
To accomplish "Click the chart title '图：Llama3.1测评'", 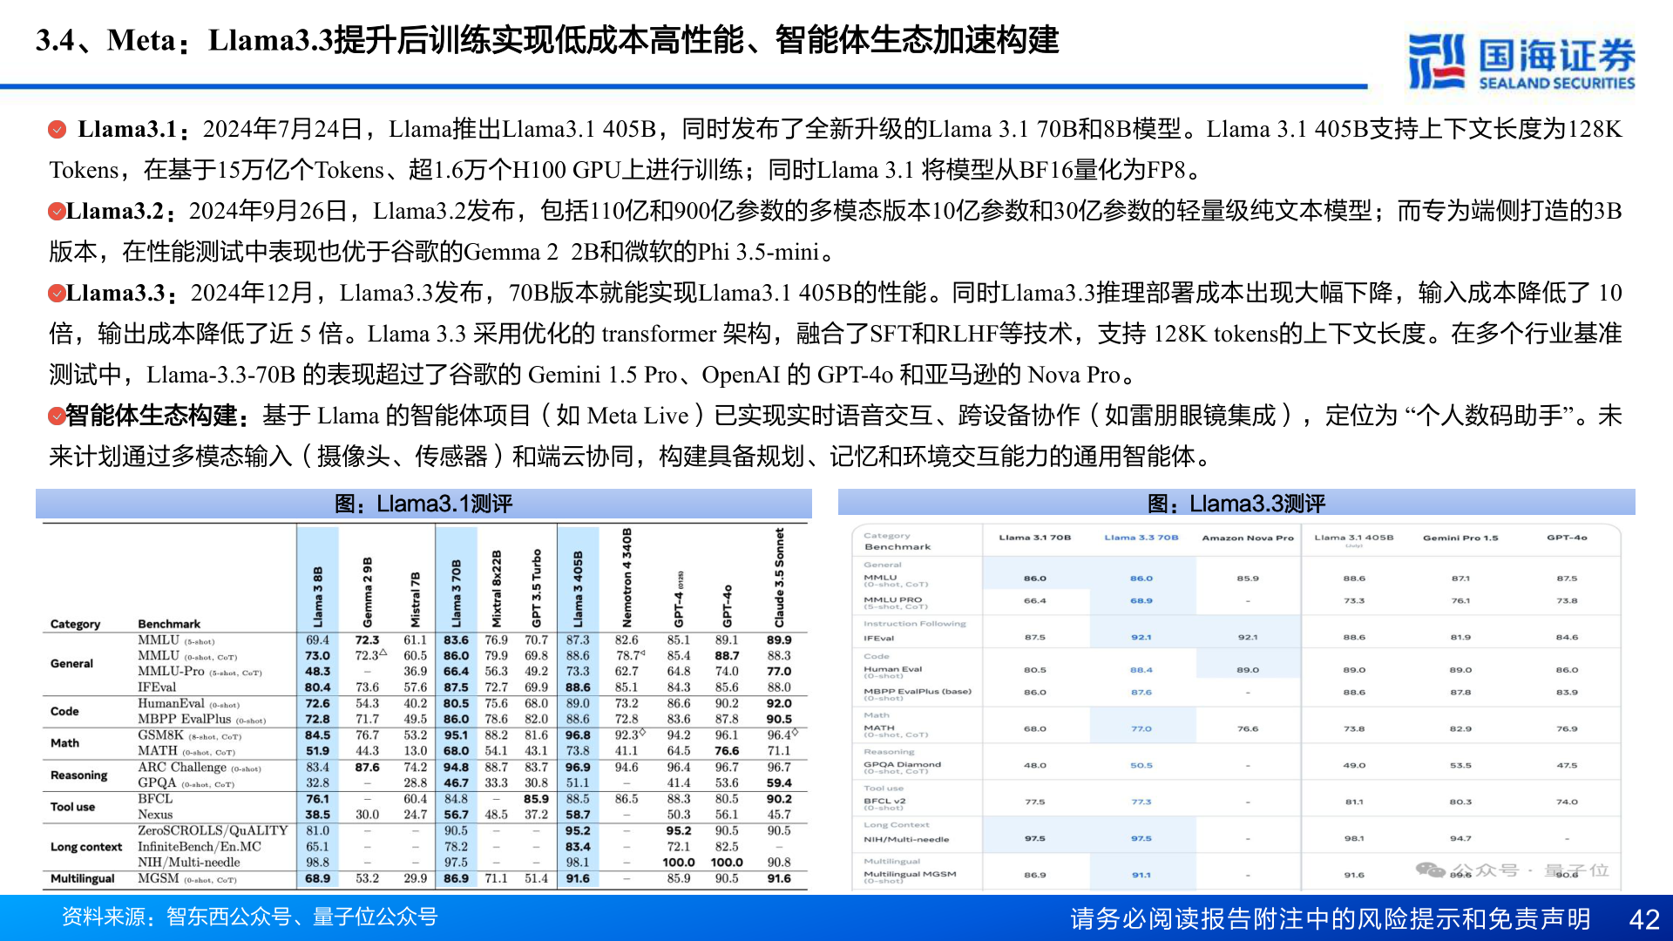I will [x=423, y=504].
